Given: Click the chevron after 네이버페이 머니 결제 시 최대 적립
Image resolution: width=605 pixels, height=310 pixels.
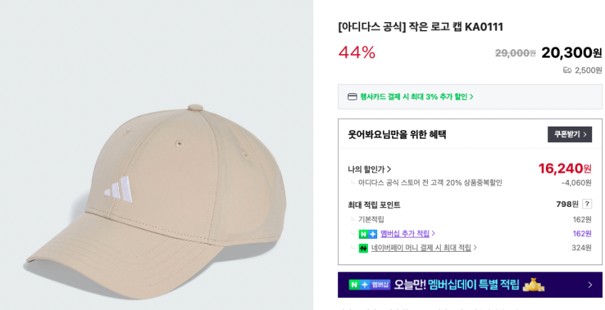Looking at the screenshot, I should coord(475,248).
